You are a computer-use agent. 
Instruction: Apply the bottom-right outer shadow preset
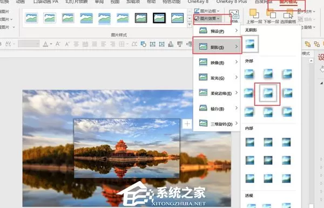coord(287,112)
